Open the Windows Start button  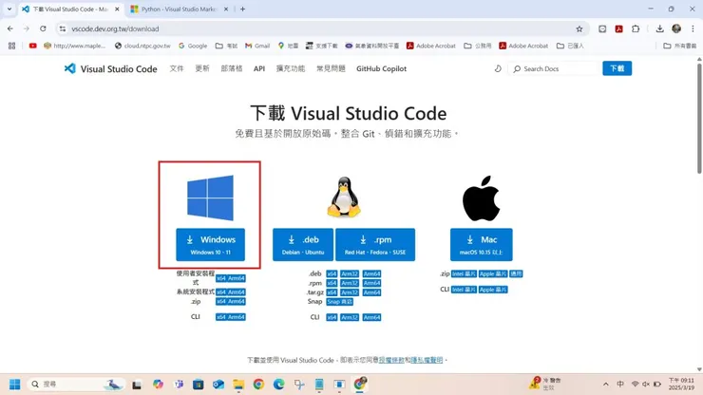(15, 385)
